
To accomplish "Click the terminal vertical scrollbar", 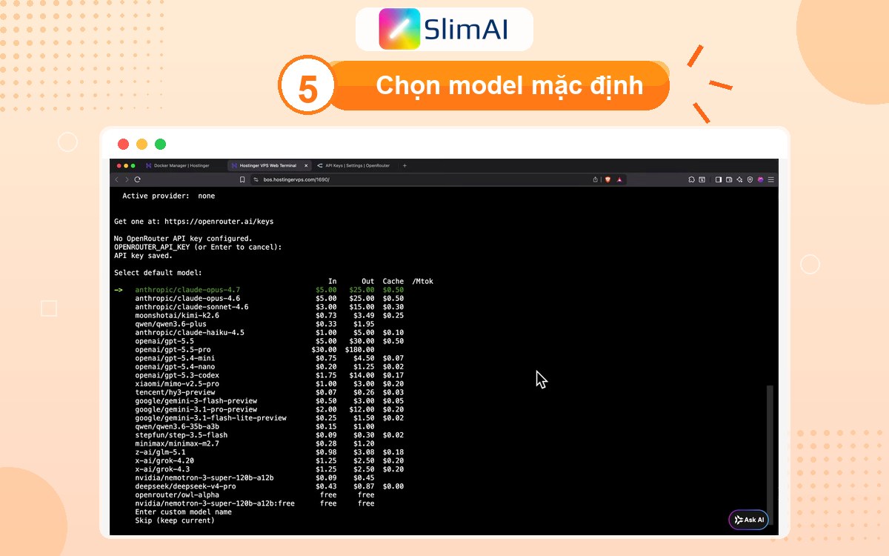I will [x=770, y=456].
